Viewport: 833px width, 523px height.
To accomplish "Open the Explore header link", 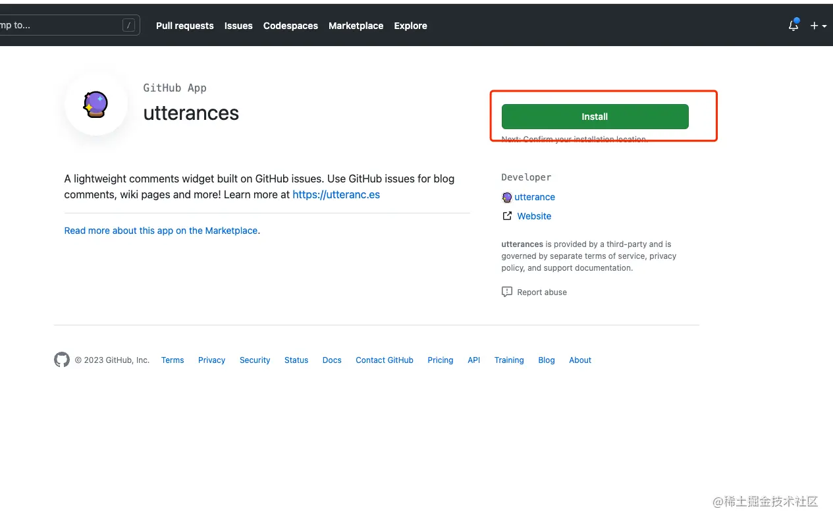I will (x=410, y=26).
